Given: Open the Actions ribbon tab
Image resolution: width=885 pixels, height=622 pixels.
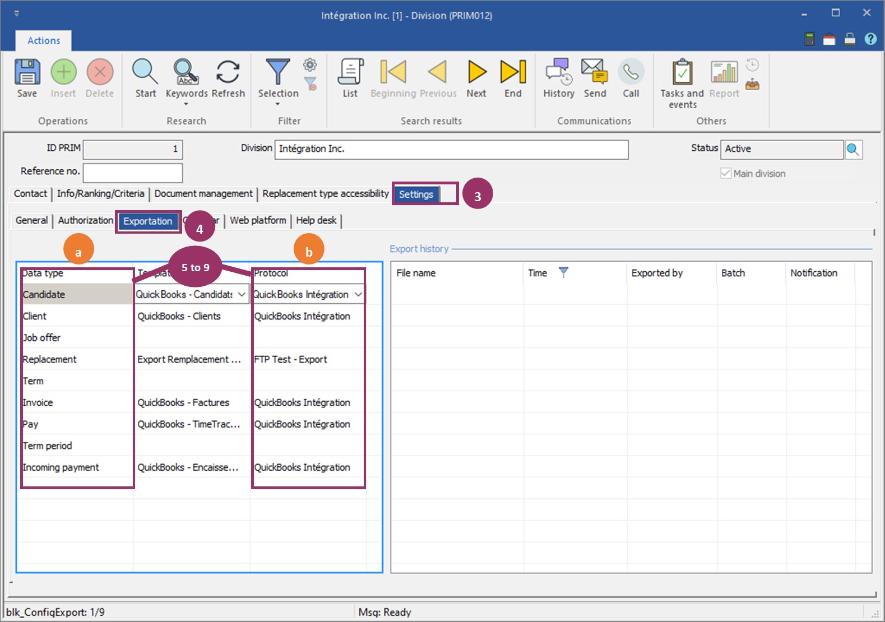Looking at the screenshot, I should coord(44,40).
